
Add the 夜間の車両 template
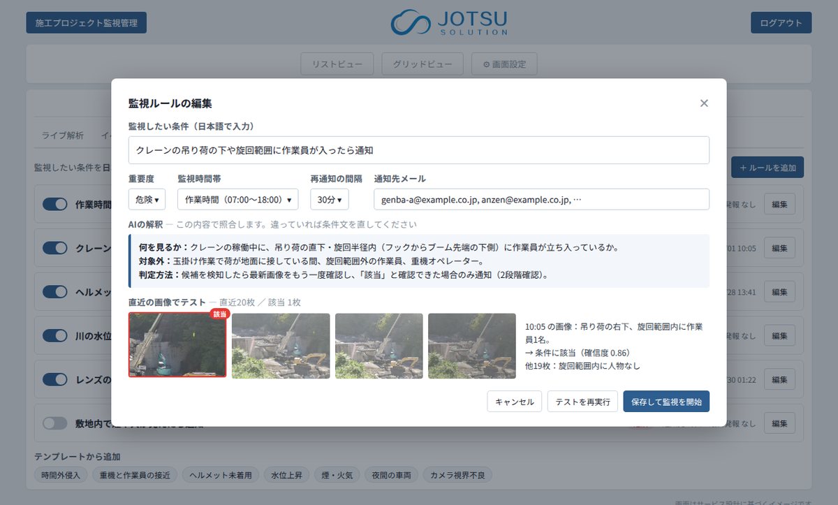click(x=392, y=475)
